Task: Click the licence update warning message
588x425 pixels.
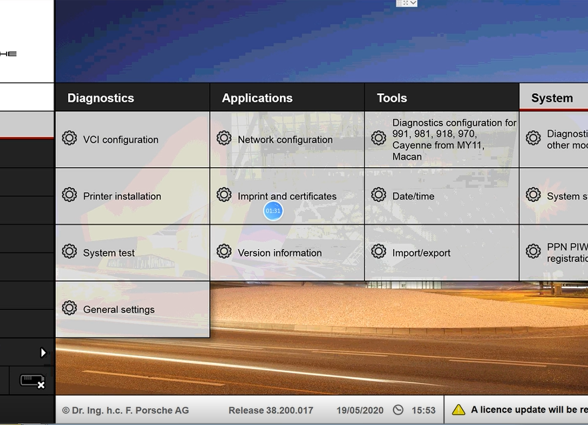Action: pyautogui.click(x=529, y=410)
